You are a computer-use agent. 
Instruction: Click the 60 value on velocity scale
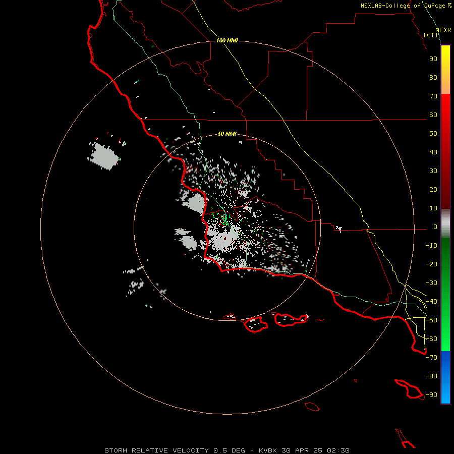click(x=433, y=115)
